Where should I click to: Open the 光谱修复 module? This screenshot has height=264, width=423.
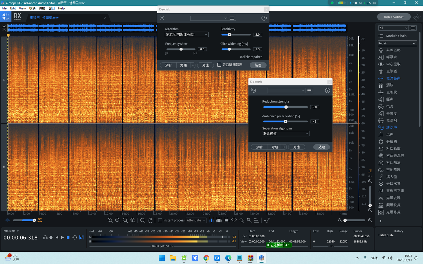coord(393,212)
